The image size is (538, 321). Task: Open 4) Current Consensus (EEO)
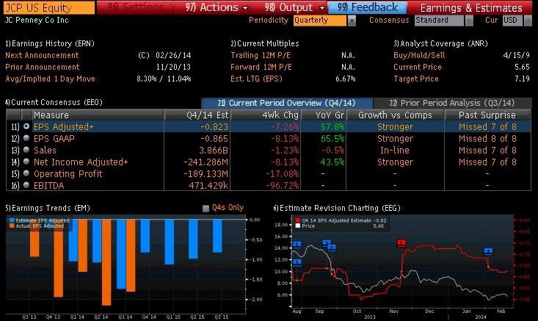(54, 102)
